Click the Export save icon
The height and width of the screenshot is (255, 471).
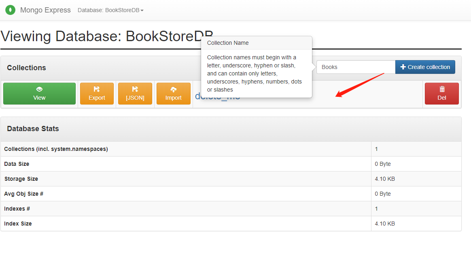pyautogui.click(x=97, y=89)
